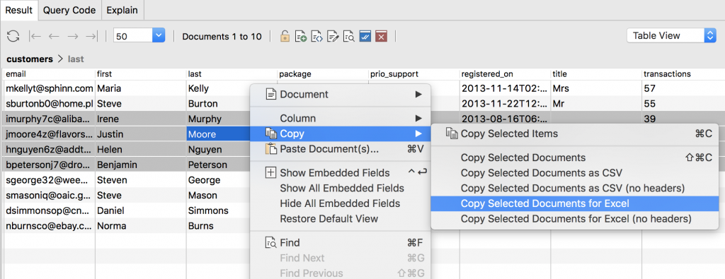Go to the next page arrow
725x279 pixels.
click(73, 36)
